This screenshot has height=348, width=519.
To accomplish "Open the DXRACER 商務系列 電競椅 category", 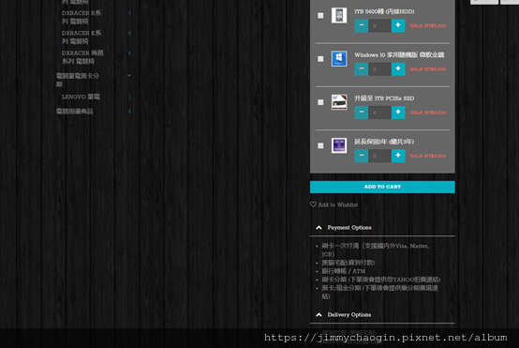I will [x=82, y=57].
